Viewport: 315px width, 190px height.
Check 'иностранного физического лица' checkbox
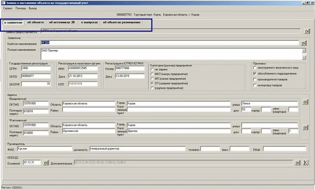coord(255,68)
